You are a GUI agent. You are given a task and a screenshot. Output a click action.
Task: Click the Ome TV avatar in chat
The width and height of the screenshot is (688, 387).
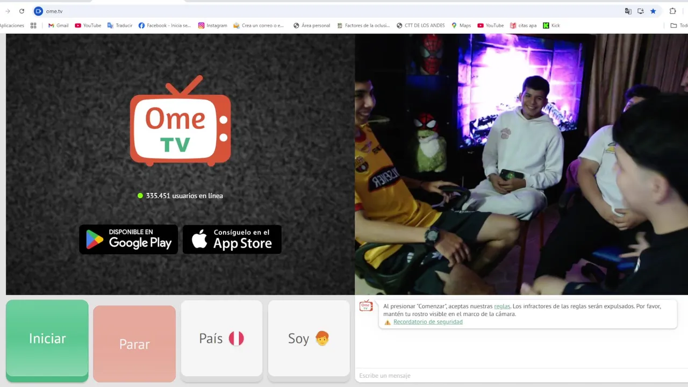pos(366,306)
